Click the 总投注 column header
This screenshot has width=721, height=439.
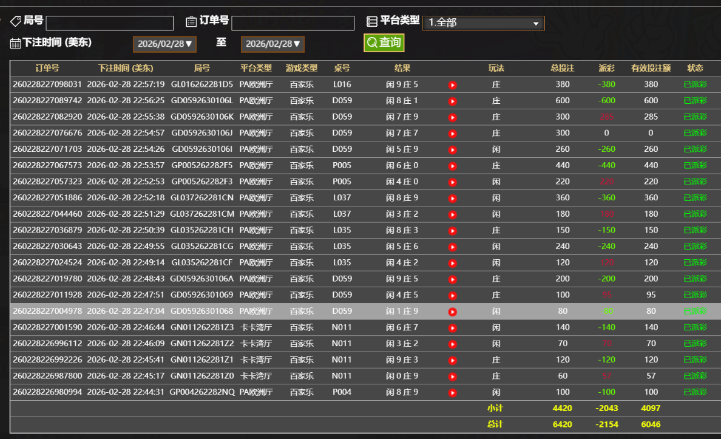(x=563, y=69)
